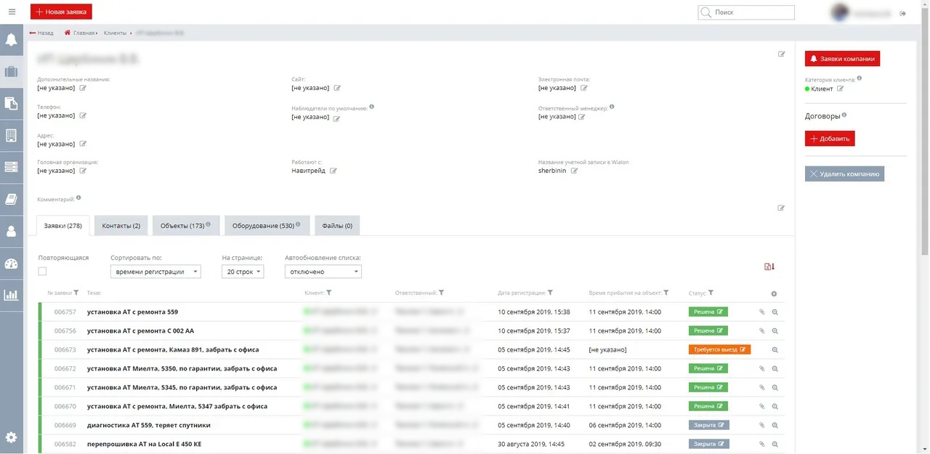930x454 pixels.
Task: Open the magnifier preview for request 006757
Action: pyautogui.click(x=775, y=311)
